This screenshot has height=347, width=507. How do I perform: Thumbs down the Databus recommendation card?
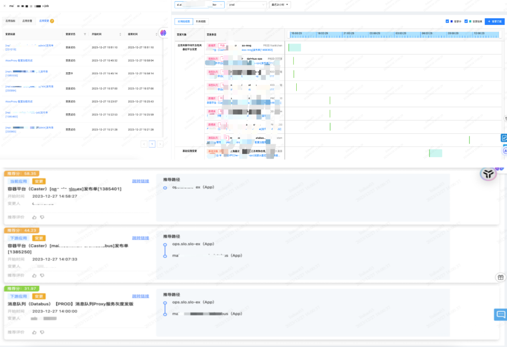click(42, 332)
